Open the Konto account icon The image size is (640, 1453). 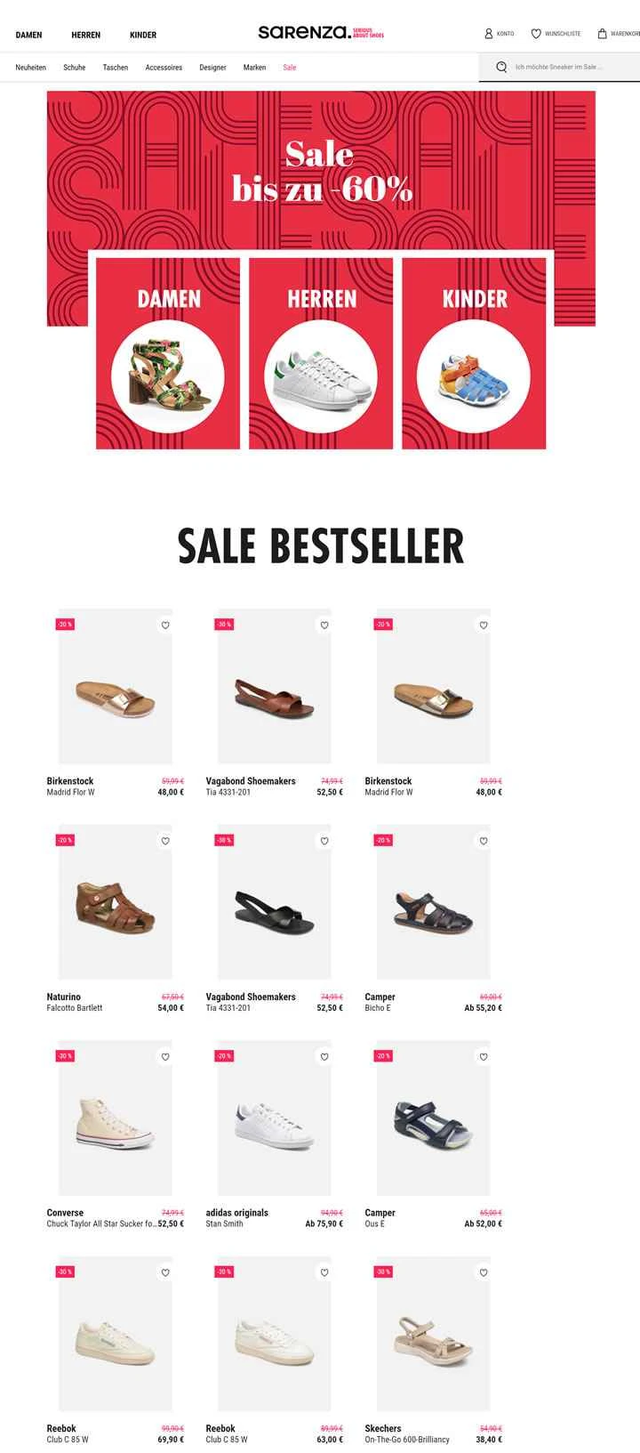[x=488, y=34]
